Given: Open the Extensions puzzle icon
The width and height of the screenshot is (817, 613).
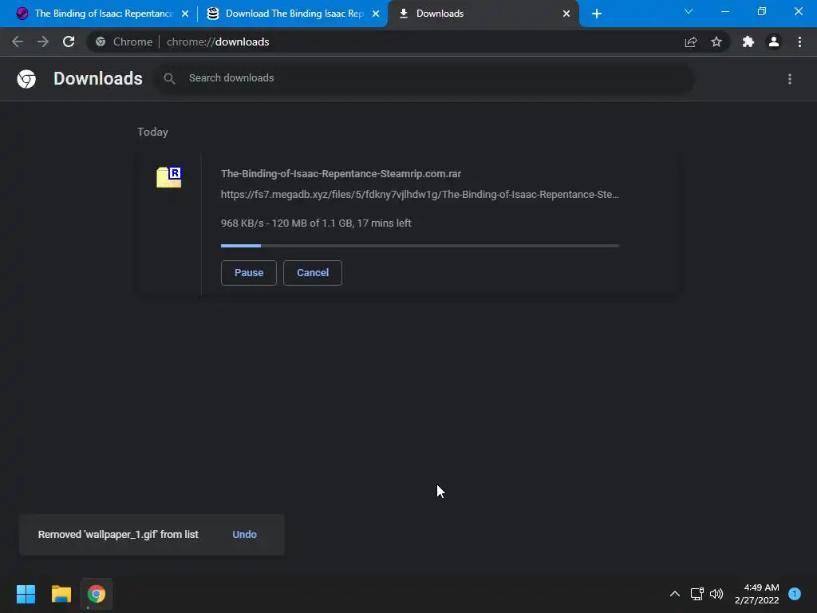Looking at the screenshot, I should pyautogui.click(x=748, y=42).
